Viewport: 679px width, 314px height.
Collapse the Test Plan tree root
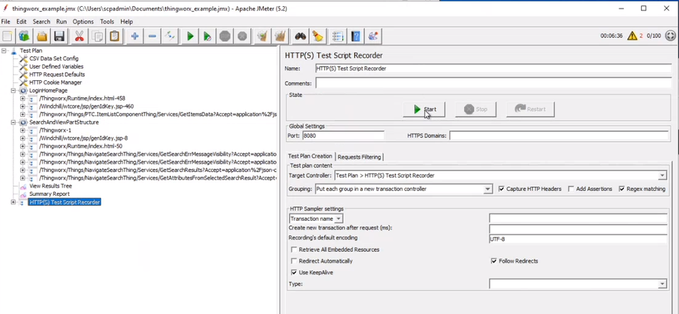[x=4, y=51]
